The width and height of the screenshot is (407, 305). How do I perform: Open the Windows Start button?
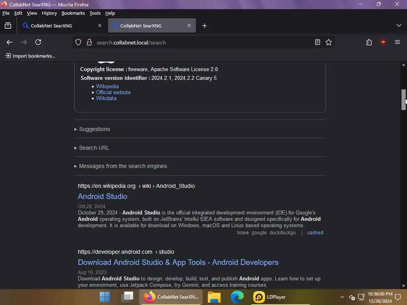[x=105, y=297]
